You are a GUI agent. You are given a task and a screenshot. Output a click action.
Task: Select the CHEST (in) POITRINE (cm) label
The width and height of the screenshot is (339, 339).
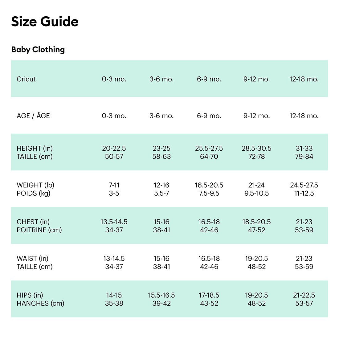coord(39,226)
